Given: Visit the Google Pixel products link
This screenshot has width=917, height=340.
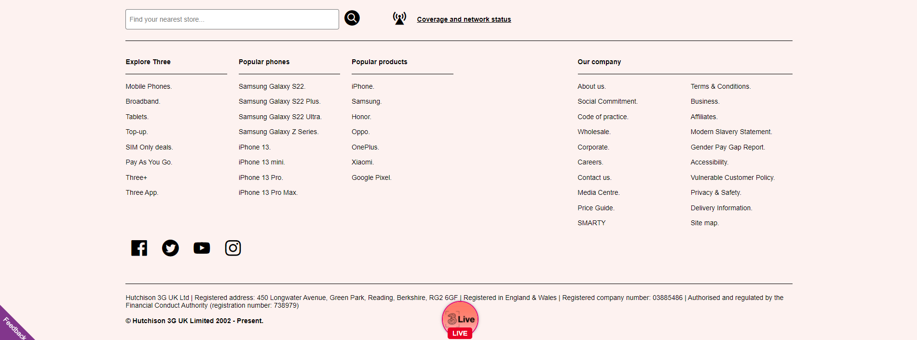Looking at the screenshot, I should [x=371, y=177].
